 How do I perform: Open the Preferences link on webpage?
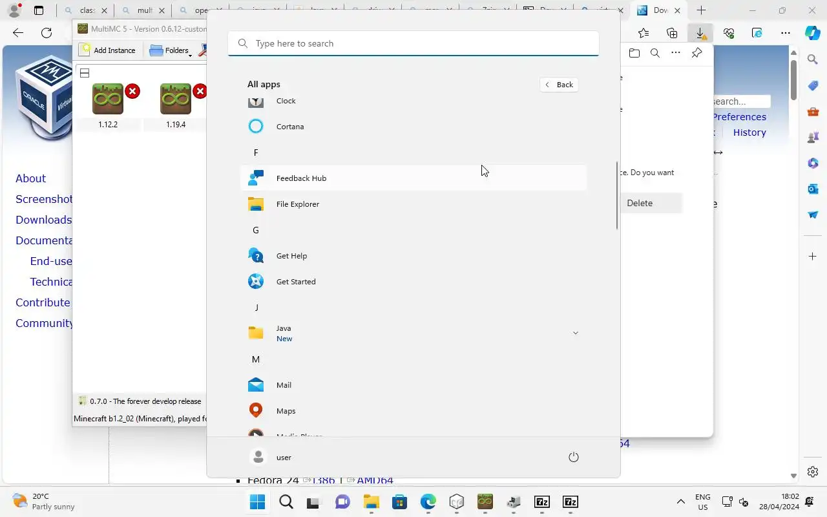point(740,117)
